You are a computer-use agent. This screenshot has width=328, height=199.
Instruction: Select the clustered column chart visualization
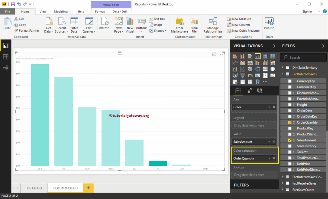pos(258,56)
